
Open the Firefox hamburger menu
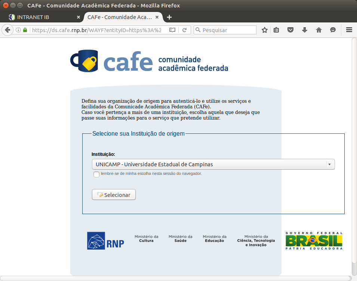point(349,30)
